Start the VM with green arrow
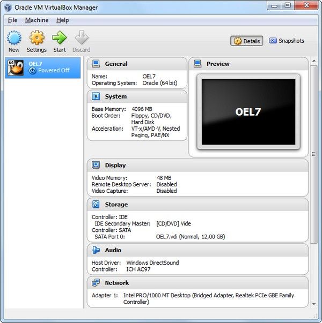This screenshot has width=322, height=323. tap(60, 38)
